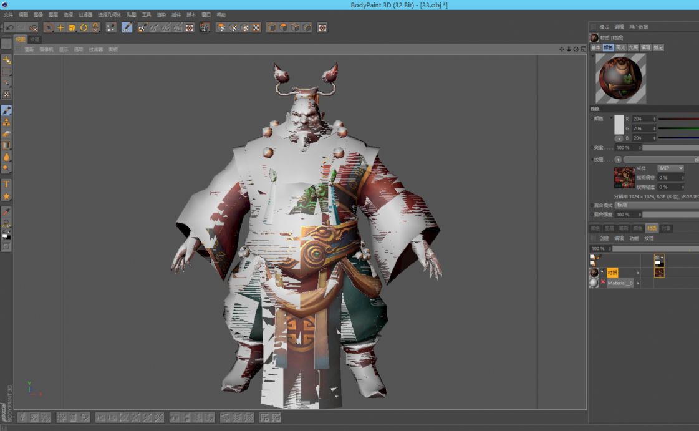
Task: Click the round texture options arrow button
Action: pos(618,160)
